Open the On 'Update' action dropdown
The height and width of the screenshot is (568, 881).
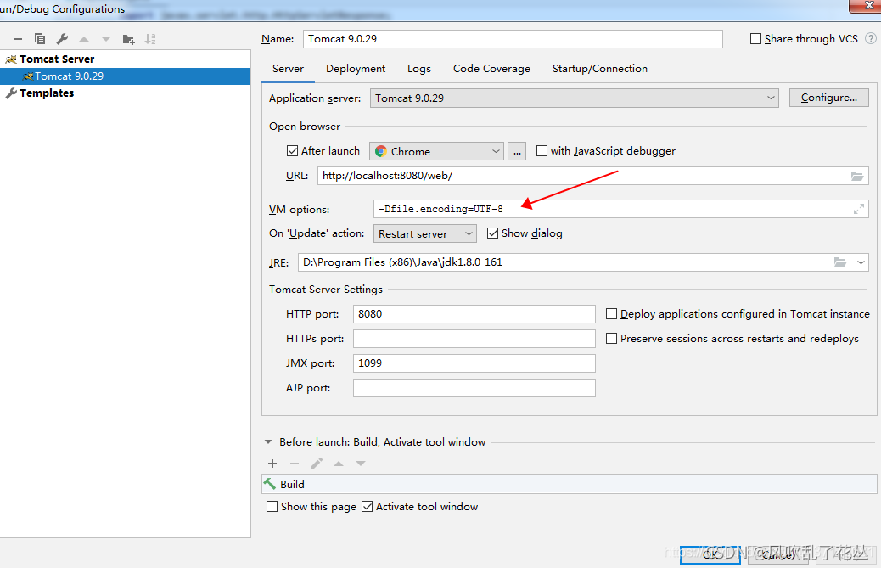coord(424,233)
